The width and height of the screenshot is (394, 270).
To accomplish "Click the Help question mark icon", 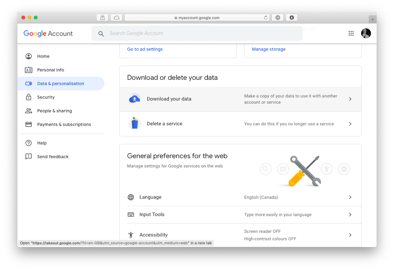I will coord(28,143).
